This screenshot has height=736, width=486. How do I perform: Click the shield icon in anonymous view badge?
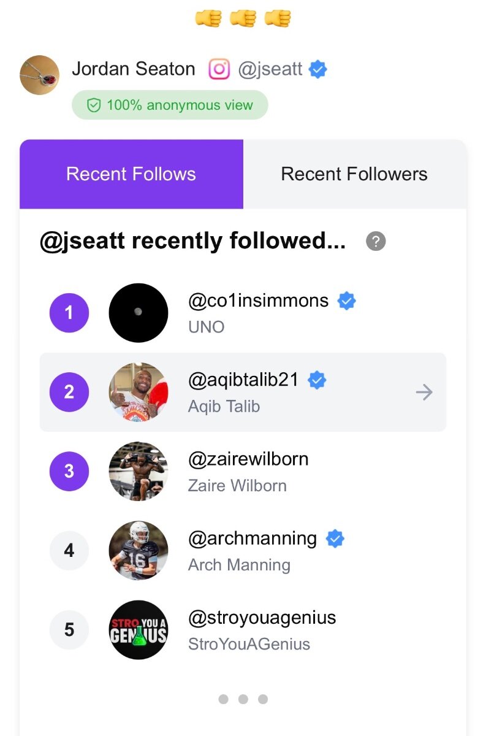pos(93,105)
